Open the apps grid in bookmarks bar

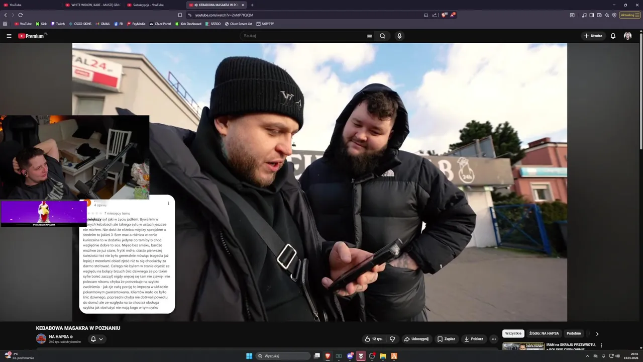(x=5, y=24)
